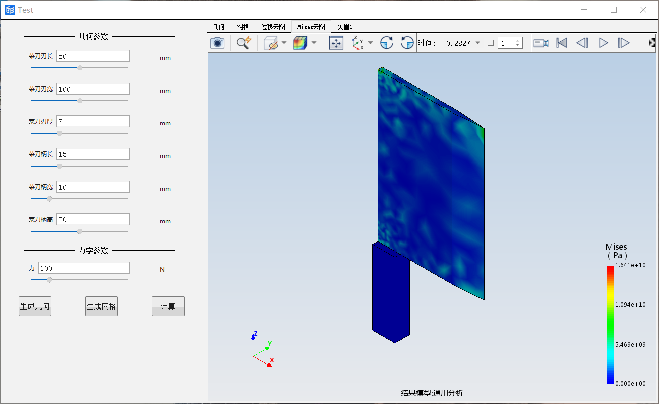Click the 几何参数 section heading
This screenshot has width=659, height=404.
pyautogui.click(x=94, y=36)
